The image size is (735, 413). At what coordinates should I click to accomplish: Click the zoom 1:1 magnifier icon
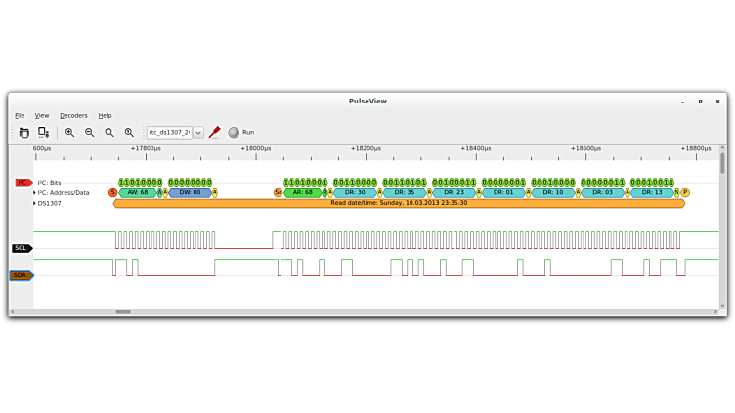[128, 133]
